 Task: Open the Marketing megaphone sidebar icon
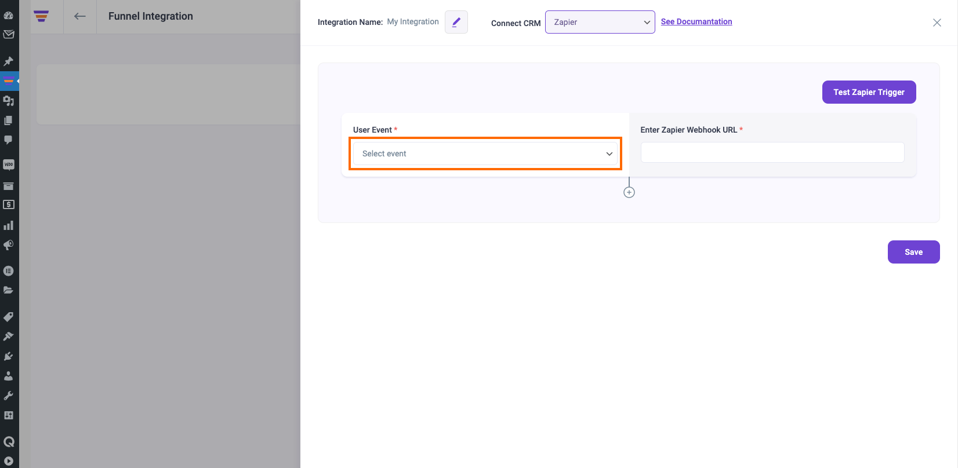(x=9, y=245)
